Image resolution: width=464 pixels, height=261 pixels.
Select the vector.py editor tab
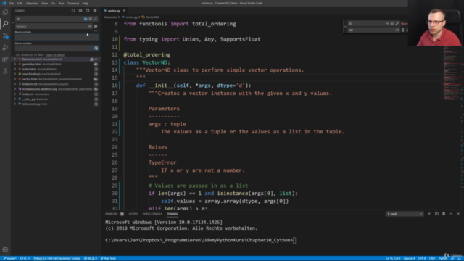point(114,11)
